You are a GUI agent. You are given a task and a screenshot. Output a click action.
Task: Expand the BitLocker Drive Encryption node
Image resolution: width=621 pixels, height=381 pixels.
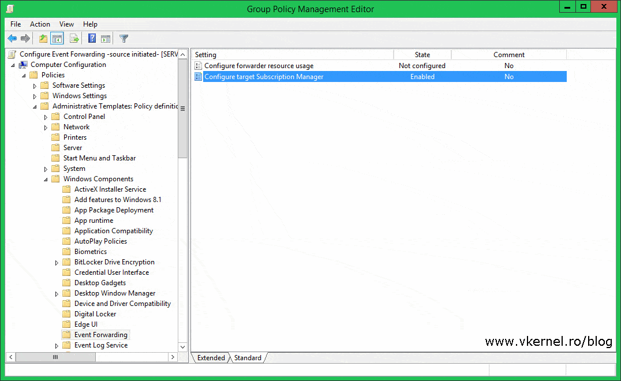(x=57, y=262)
